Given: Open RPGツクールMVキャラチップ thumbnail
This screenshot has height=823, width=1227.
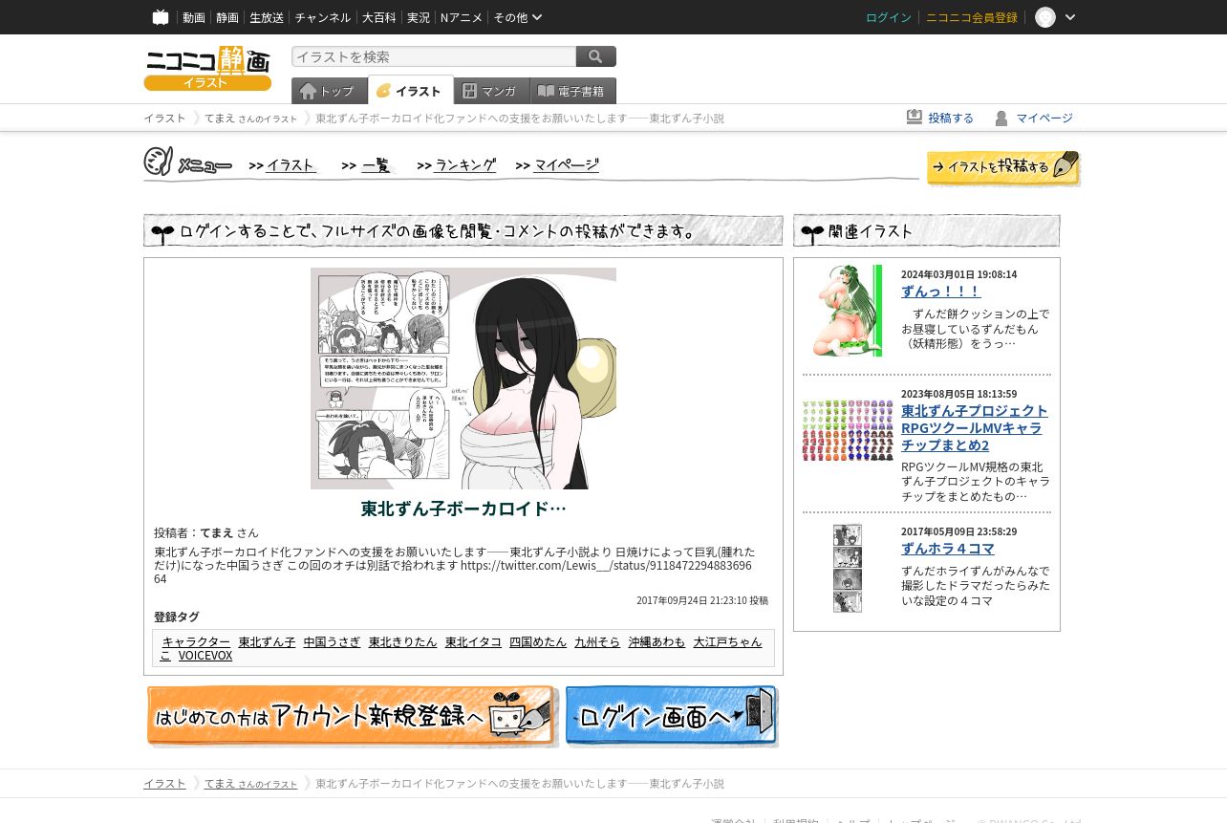Looking at the screenshot, I should pyautogui.click(x=848, y=430).
